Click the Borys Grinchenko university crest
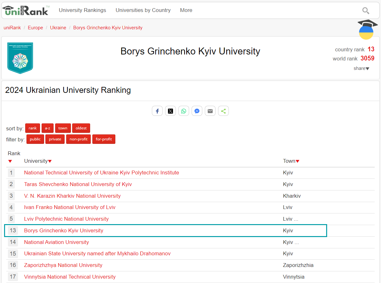Viewport: 381px width, 283px height. (20, 58)
